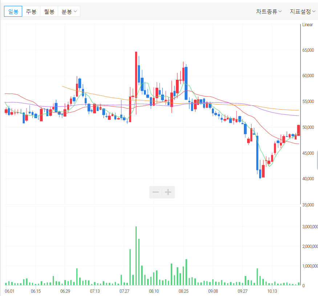Click the 08.10 date label
The width and height of the screenshot is (318, 296).
tap(154, 291)
